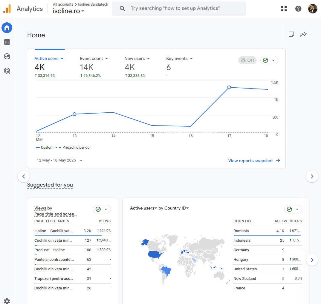Select 'Trapezuri pentru aco...' page row
The width and height of the screenshot is (321, 304).
pos(72,279)
